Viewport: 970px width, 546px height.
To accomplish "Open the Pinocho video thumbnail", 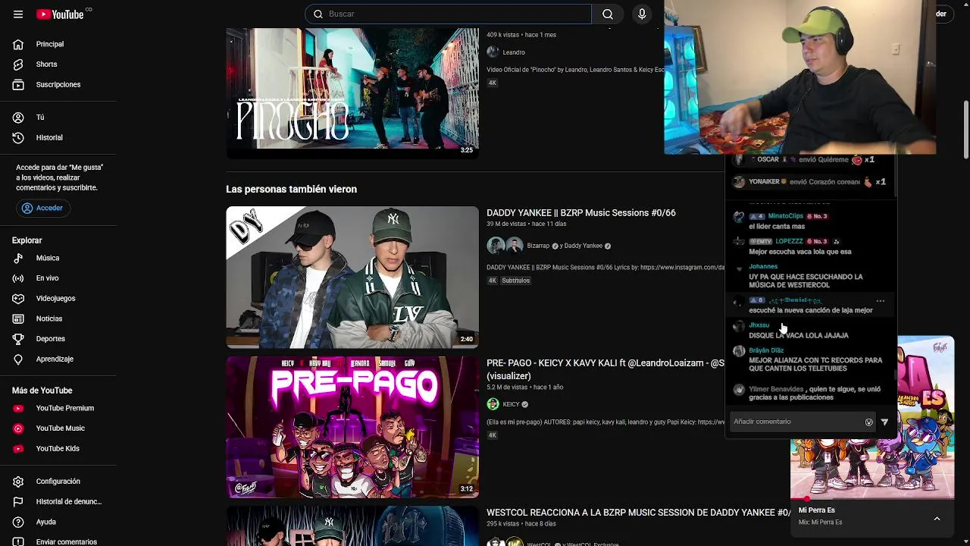I will (352, 93).
